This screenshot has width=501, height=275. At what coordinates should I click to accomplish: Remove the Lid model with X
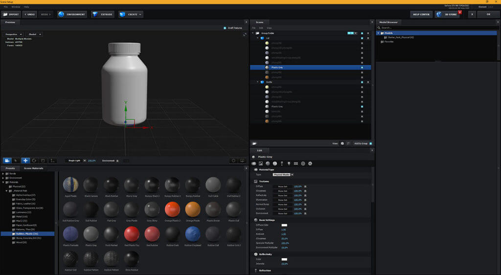368,38
